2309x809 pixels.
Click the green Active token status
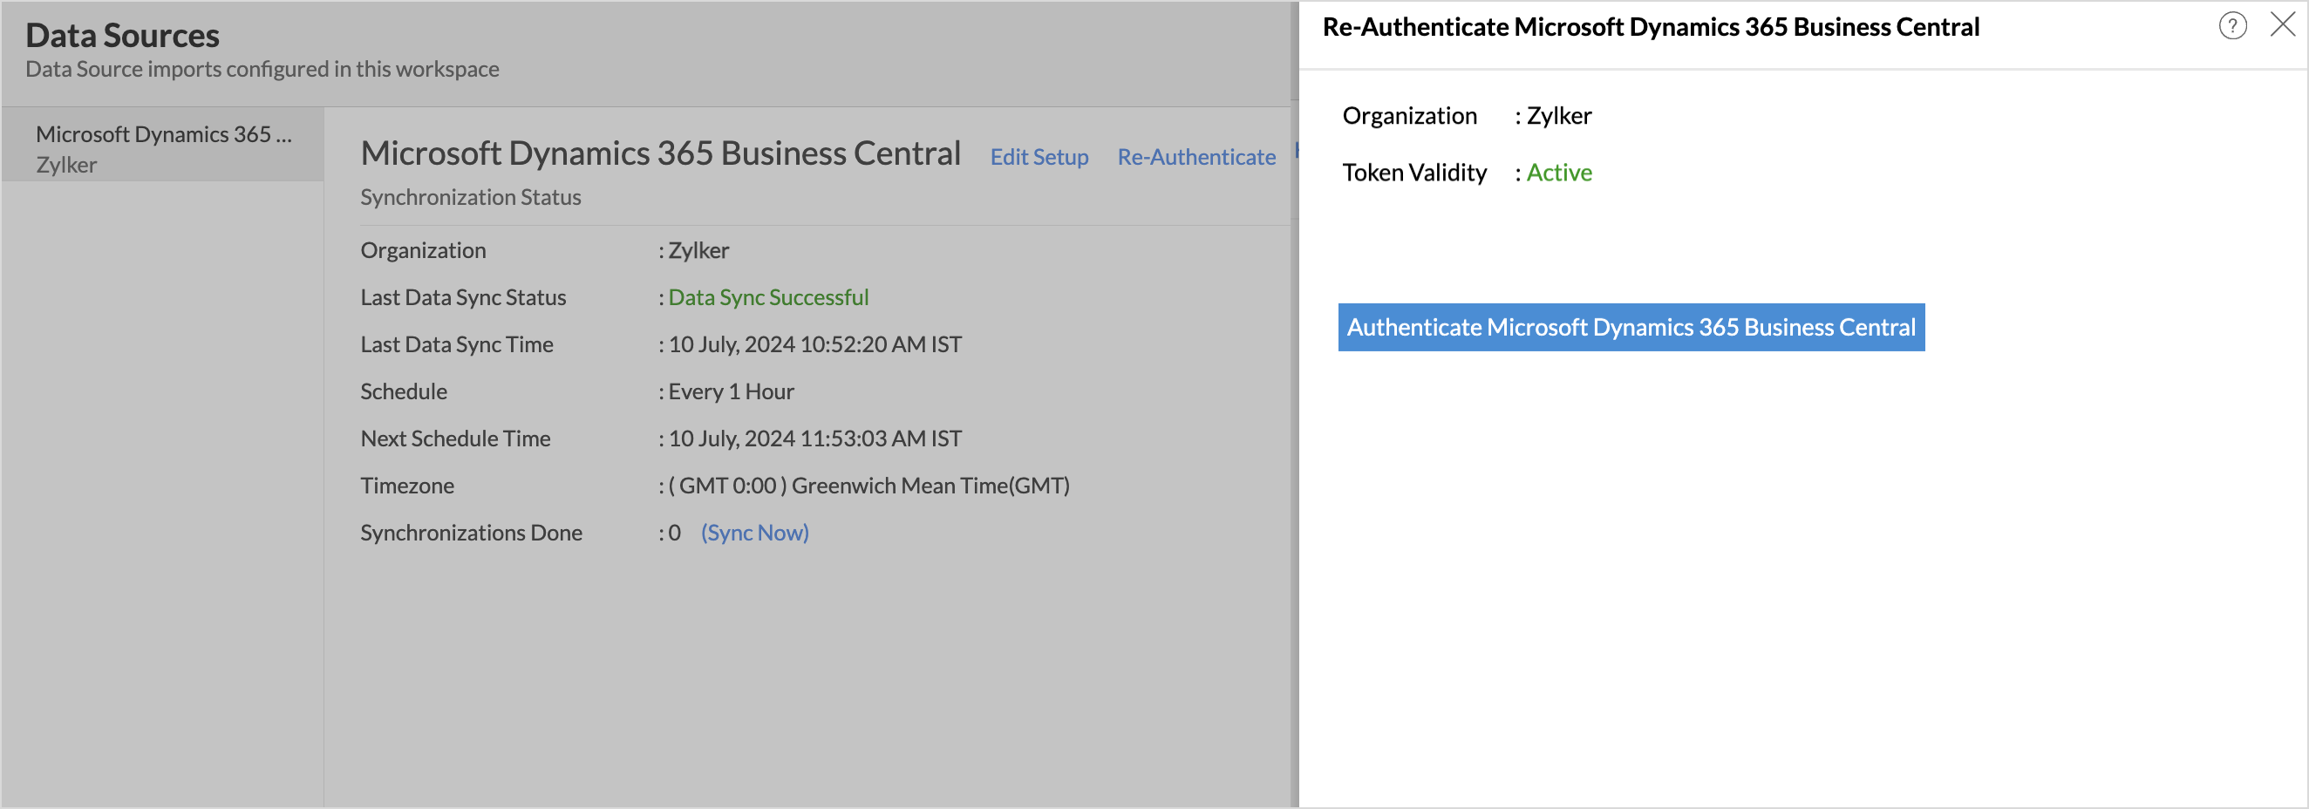pos(1559,172)
